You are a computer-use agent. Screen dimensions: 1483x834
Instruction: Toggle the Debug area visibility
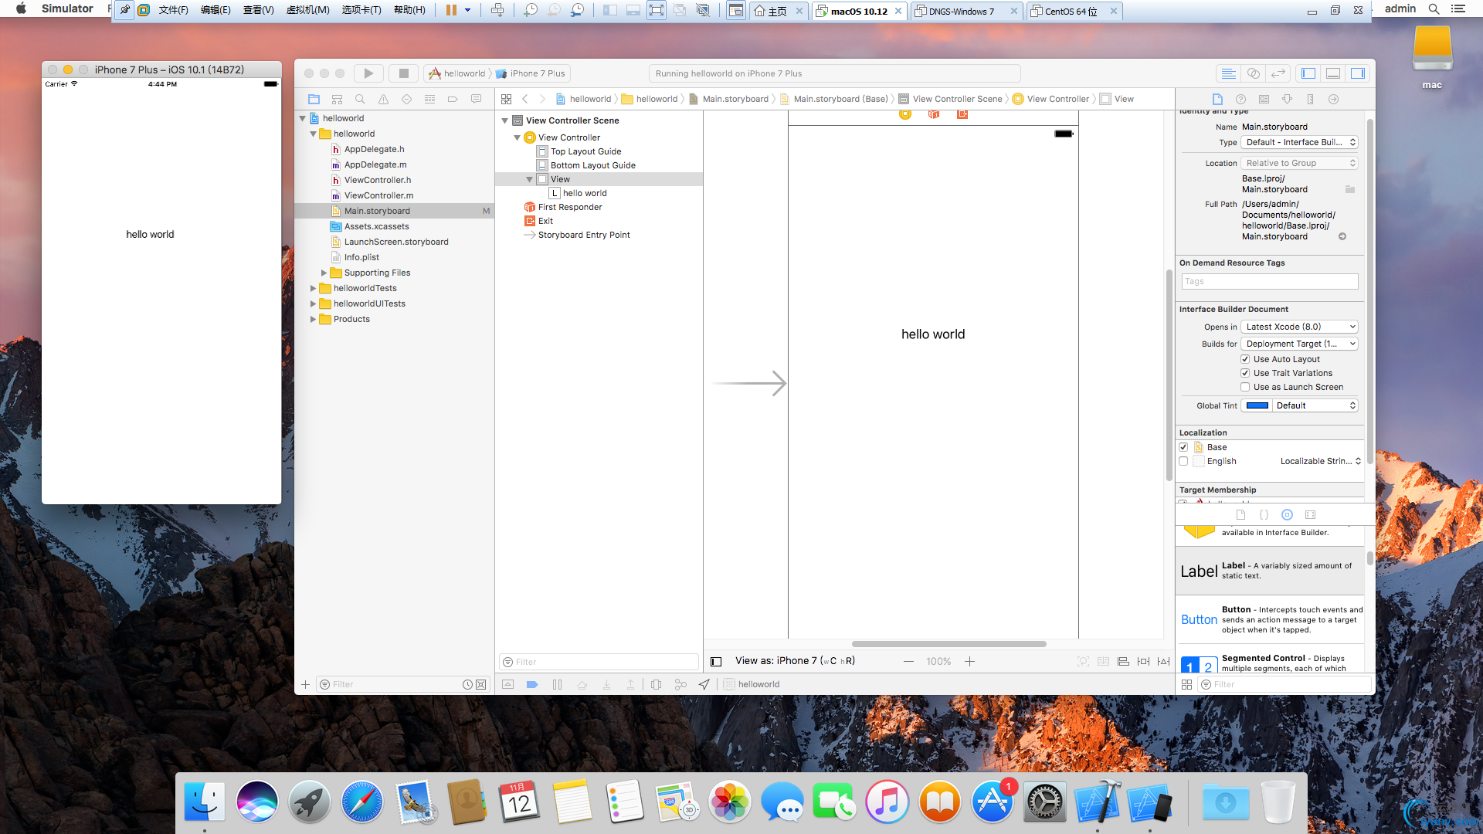(1333, 73)
